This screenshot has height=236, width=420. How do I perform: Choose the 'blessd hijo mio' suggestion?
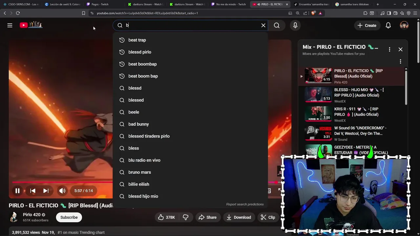point(190,196)
